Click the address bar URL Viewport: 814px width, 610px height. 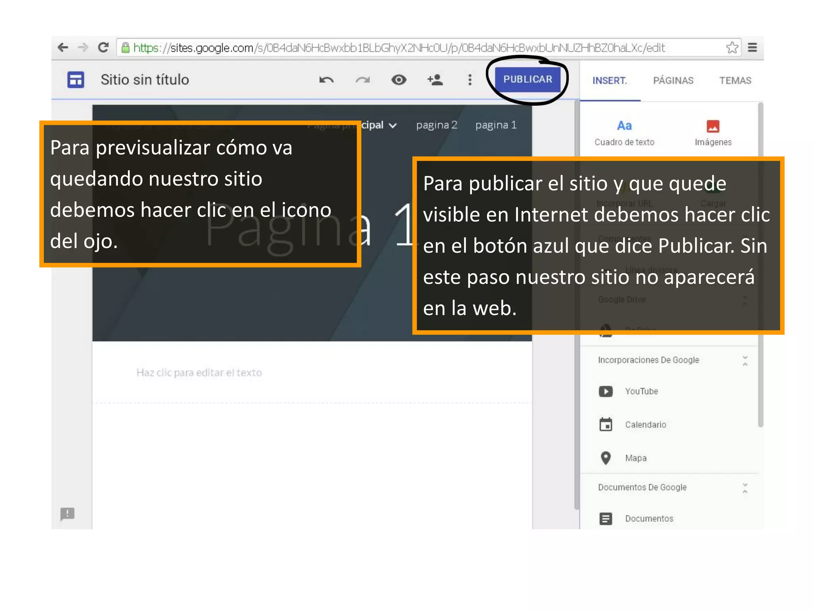pos(399,48)
